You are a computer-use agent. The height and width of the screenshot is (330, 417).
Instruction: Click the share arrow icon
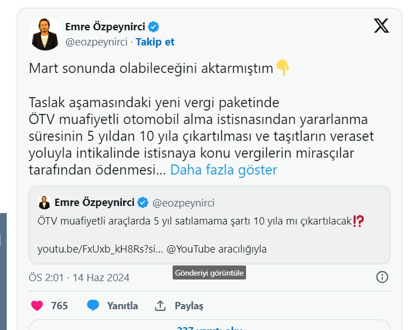coord(160,305)
